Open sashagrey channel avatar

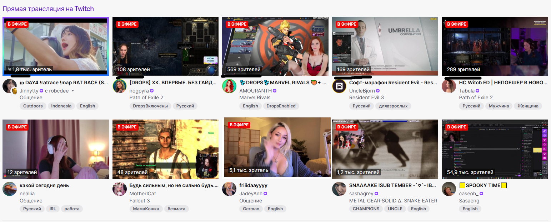[x=339, y=189]
